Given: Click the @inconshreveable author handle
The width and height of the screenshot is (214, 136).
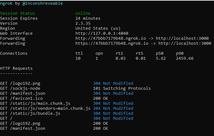Looking at the screenshot, I should (x=43, y=3).
